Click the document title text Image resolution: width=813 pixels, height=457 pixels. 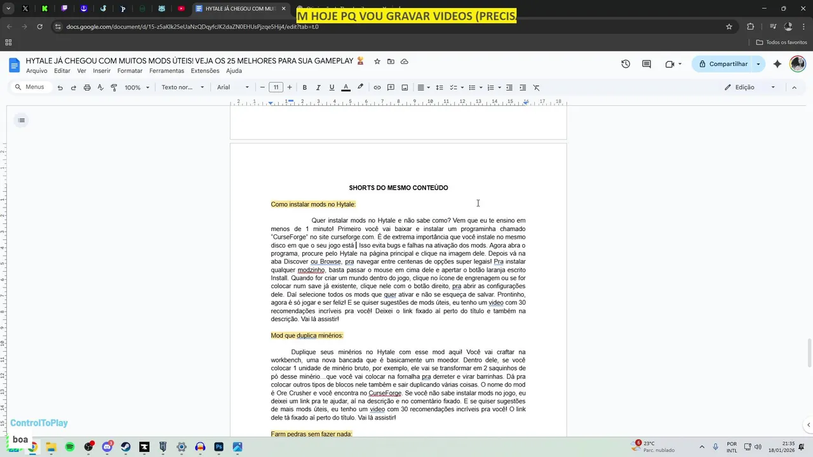tap(194, 61)
